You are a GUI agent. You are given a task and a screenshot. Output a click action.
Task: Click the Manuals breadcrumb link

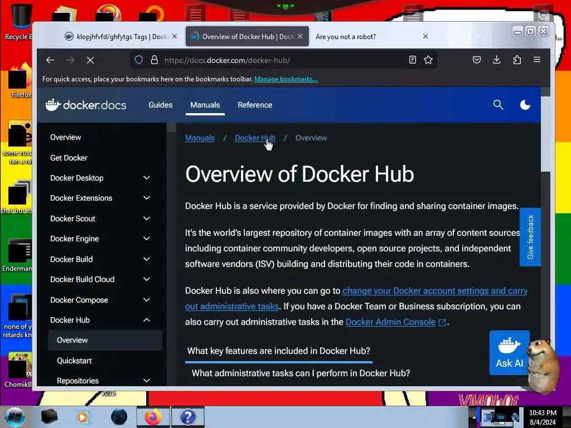(x=200, y=138)
